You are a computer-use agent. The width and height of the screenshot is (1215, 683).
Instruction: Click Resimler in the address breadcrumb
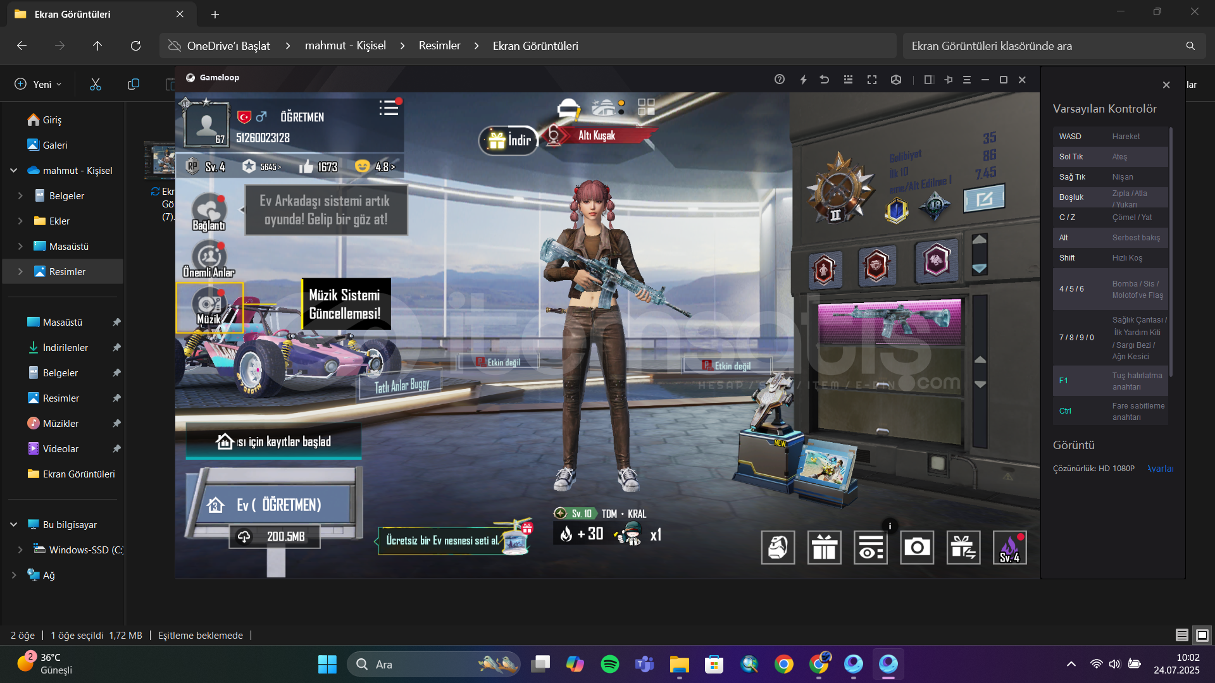click(x=439, y=46)
